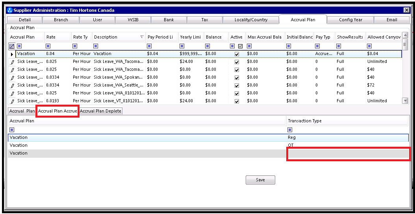This screenshot has height=214, width=415.
Task: Click the Sick Leave_WA_Spokan description cell
Action: (x=119, y=77)
